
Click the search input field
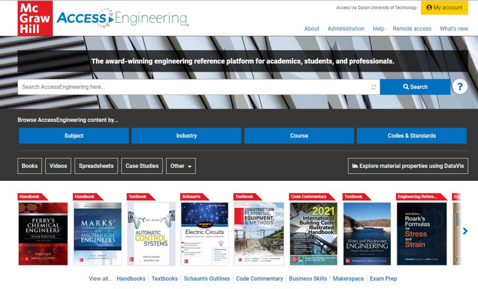199,87
